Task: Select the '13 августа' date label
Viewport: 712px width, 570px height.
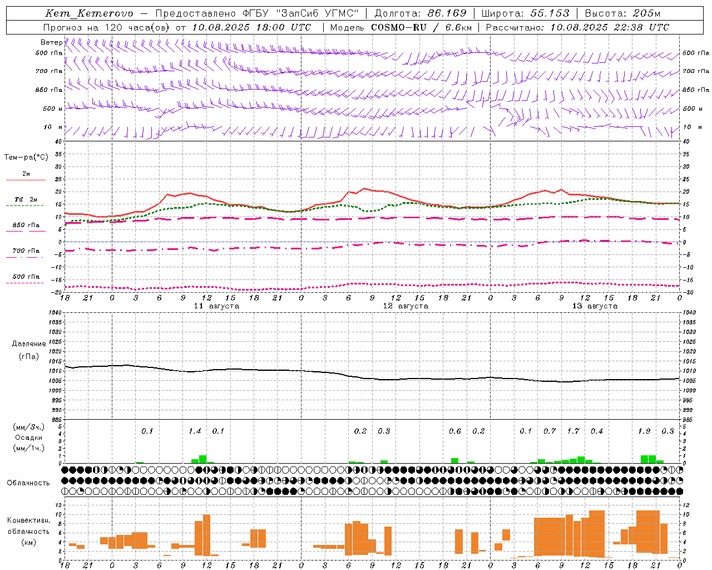Action: [x=595, y=306]
